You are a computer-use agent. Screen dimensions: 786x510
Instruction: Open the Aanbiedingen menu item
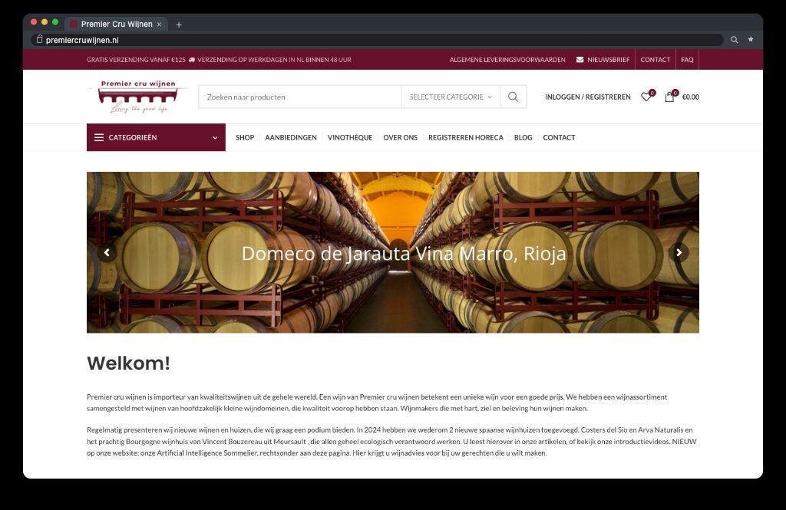point(291,137)
